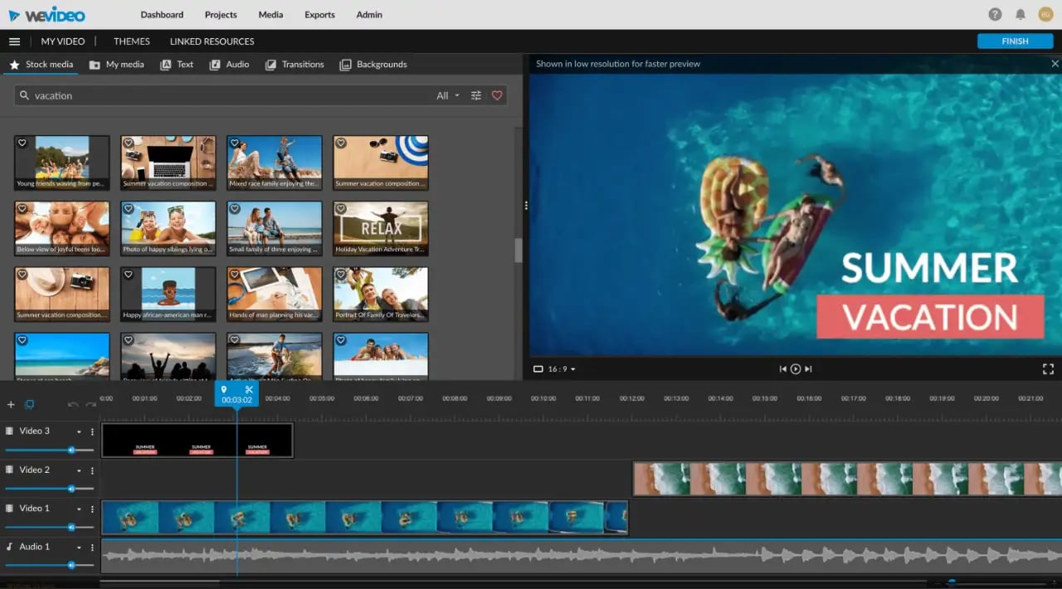The image size is (1062, 589).
Task: Favorite the 'Young friends waving' stock clip
Action: [x=22, y=142]
